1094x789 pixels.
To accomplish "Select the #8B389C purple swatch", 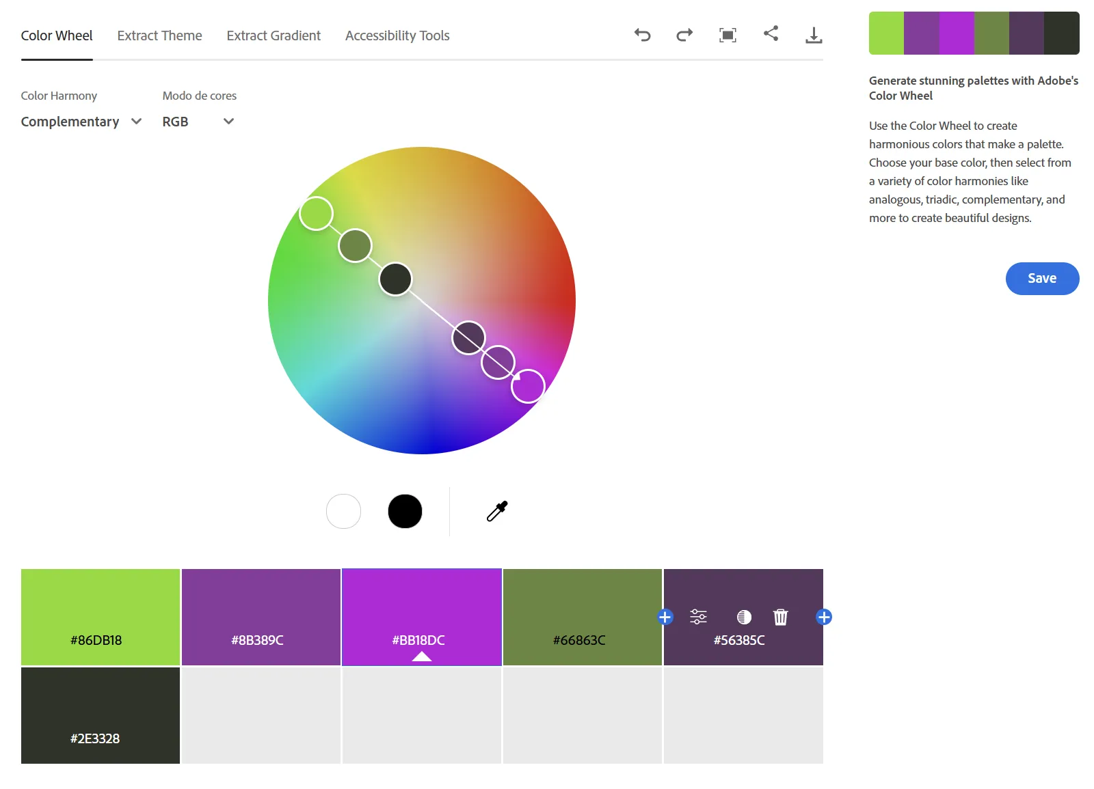I will click(x=261, y=617).
